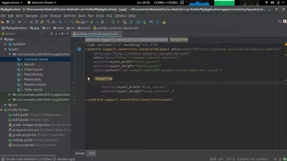Close the activity_constrain_layout.xml editor tab
This screenshot has width=287, height=161.
pyautogui.click(x=120, y=34)
